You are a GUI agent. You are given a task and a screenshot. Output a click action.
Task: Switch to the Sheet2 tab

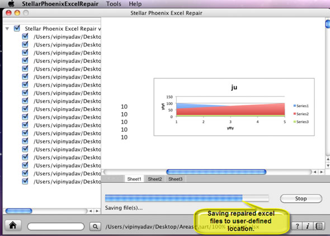[155, 179]
